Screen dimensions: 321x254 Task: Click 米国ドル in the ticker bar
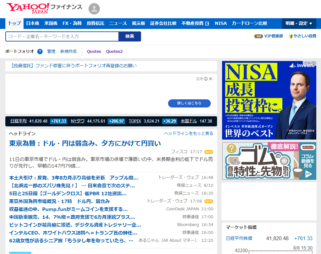tap(189, 121)
